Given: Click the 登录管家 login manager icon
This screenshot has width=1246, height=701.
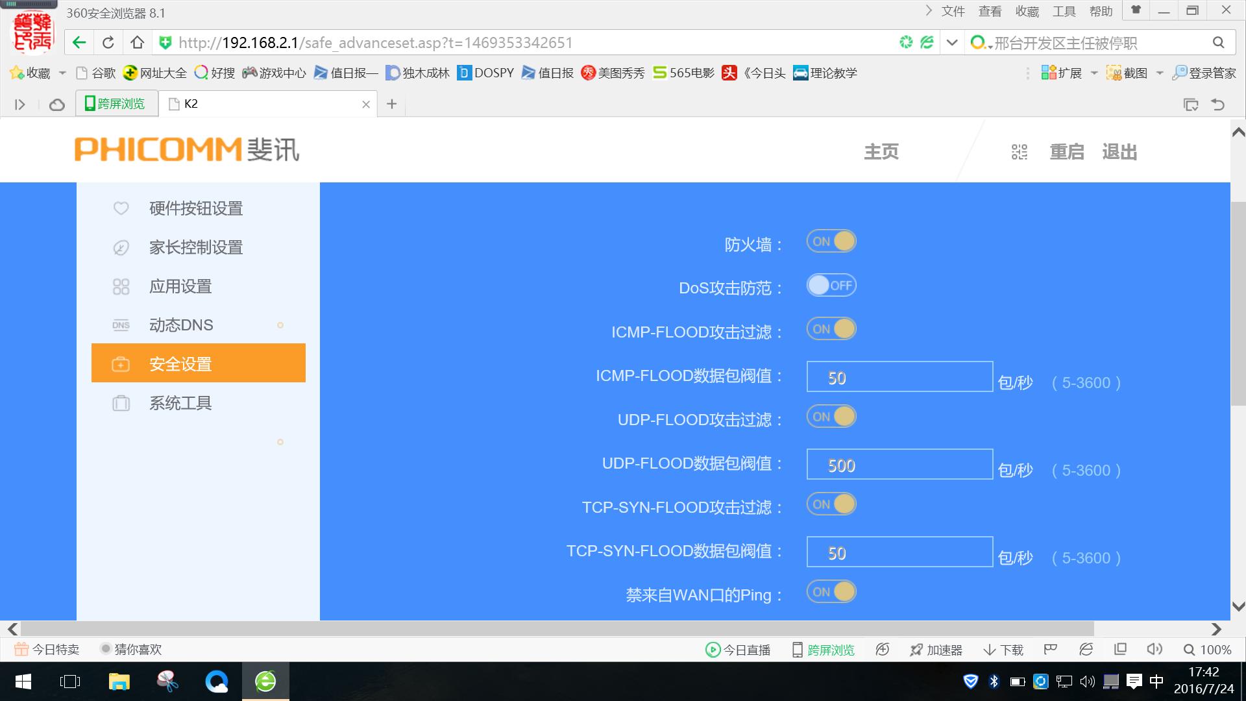Looking at the screenshot, I should point(1179,73).
